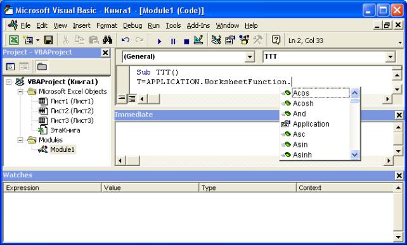Open Properties Window toolbar icon
The height and width of the screenshot is (245, 407).
230,40
